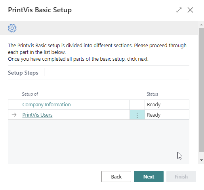Screen dimensions: 204x190
Task: Click the blue gear setup icon
Action: point(12,28)
